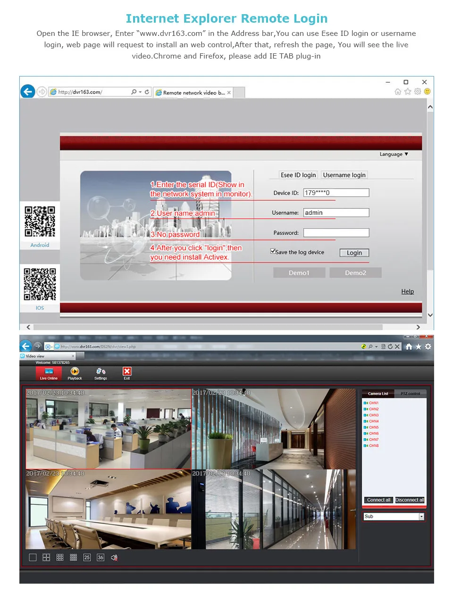Click the Disconnect all button
Viewport: 453px width, 595px height.
(410, 500)
